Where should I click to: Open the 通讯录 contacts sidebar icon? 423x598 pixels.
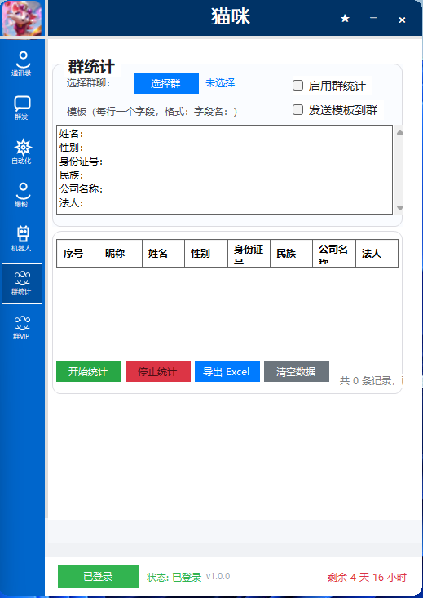(x=22, y=64)
